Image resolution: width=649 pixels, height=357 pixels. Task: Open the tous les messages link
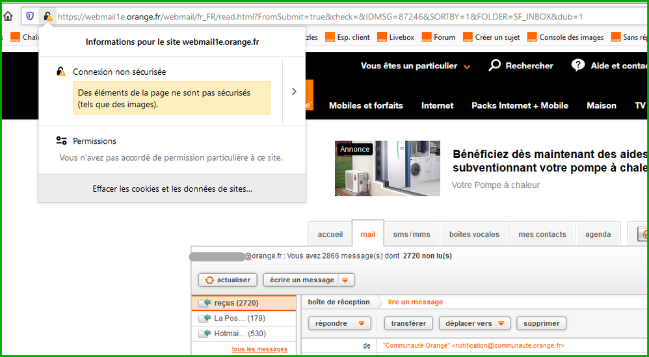point(259,349)
